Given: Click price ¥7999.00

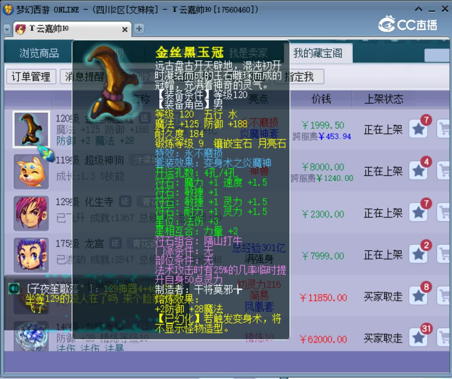Looking at the screenshot, I should (x=323, y=256).
